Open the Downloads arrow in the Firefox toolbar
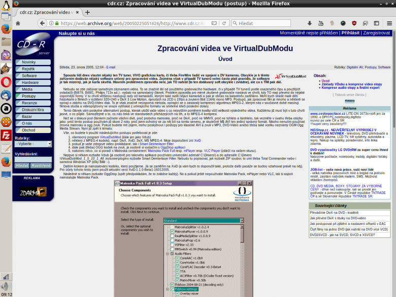The width and height of the screenshot is (396, 297). point(310,23)
